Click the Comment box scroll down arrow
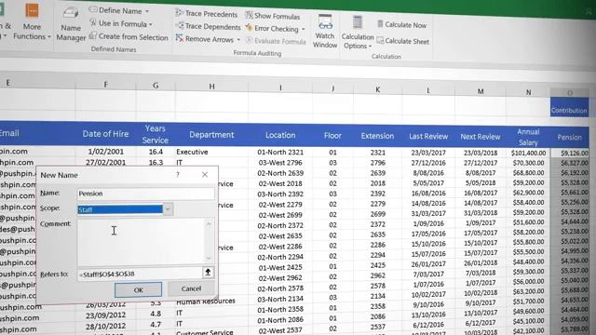 tap(209, 259)
